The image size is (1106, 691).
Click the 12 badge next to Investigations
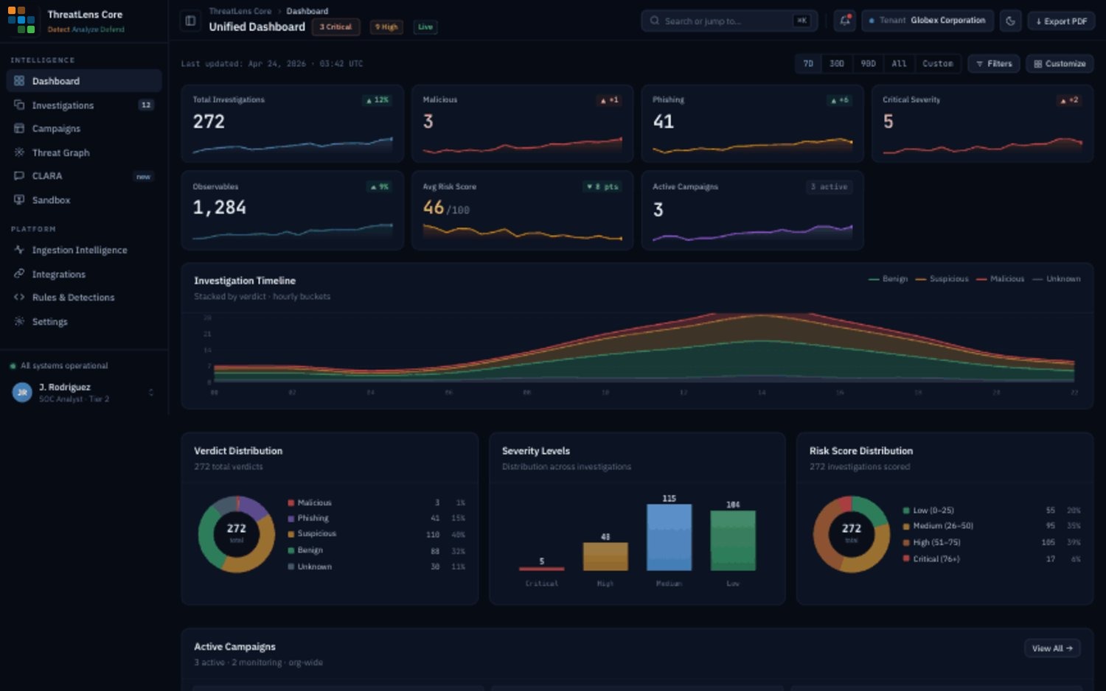click(x=146, y=105)
